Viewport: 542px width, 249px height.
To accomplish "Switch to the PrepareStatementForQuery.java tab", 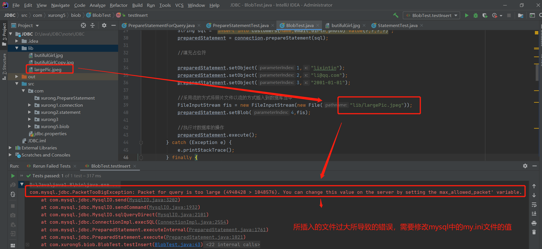I will (x=161, y=25).
